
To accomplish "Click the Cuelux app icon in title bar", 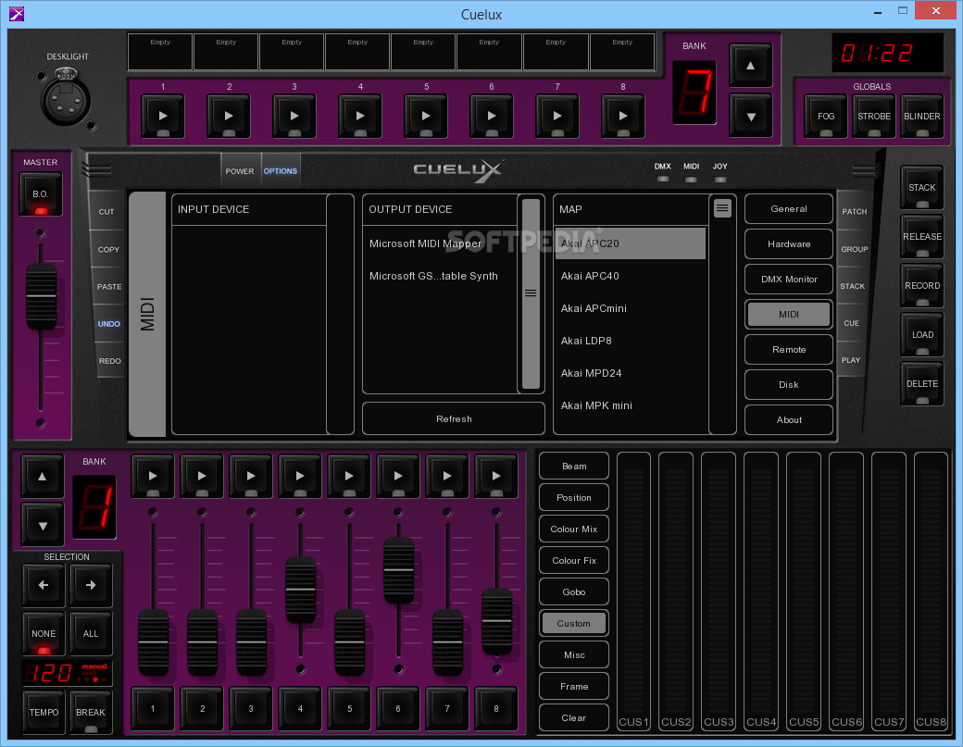I will pyautogui.click(x=17, y=14).
